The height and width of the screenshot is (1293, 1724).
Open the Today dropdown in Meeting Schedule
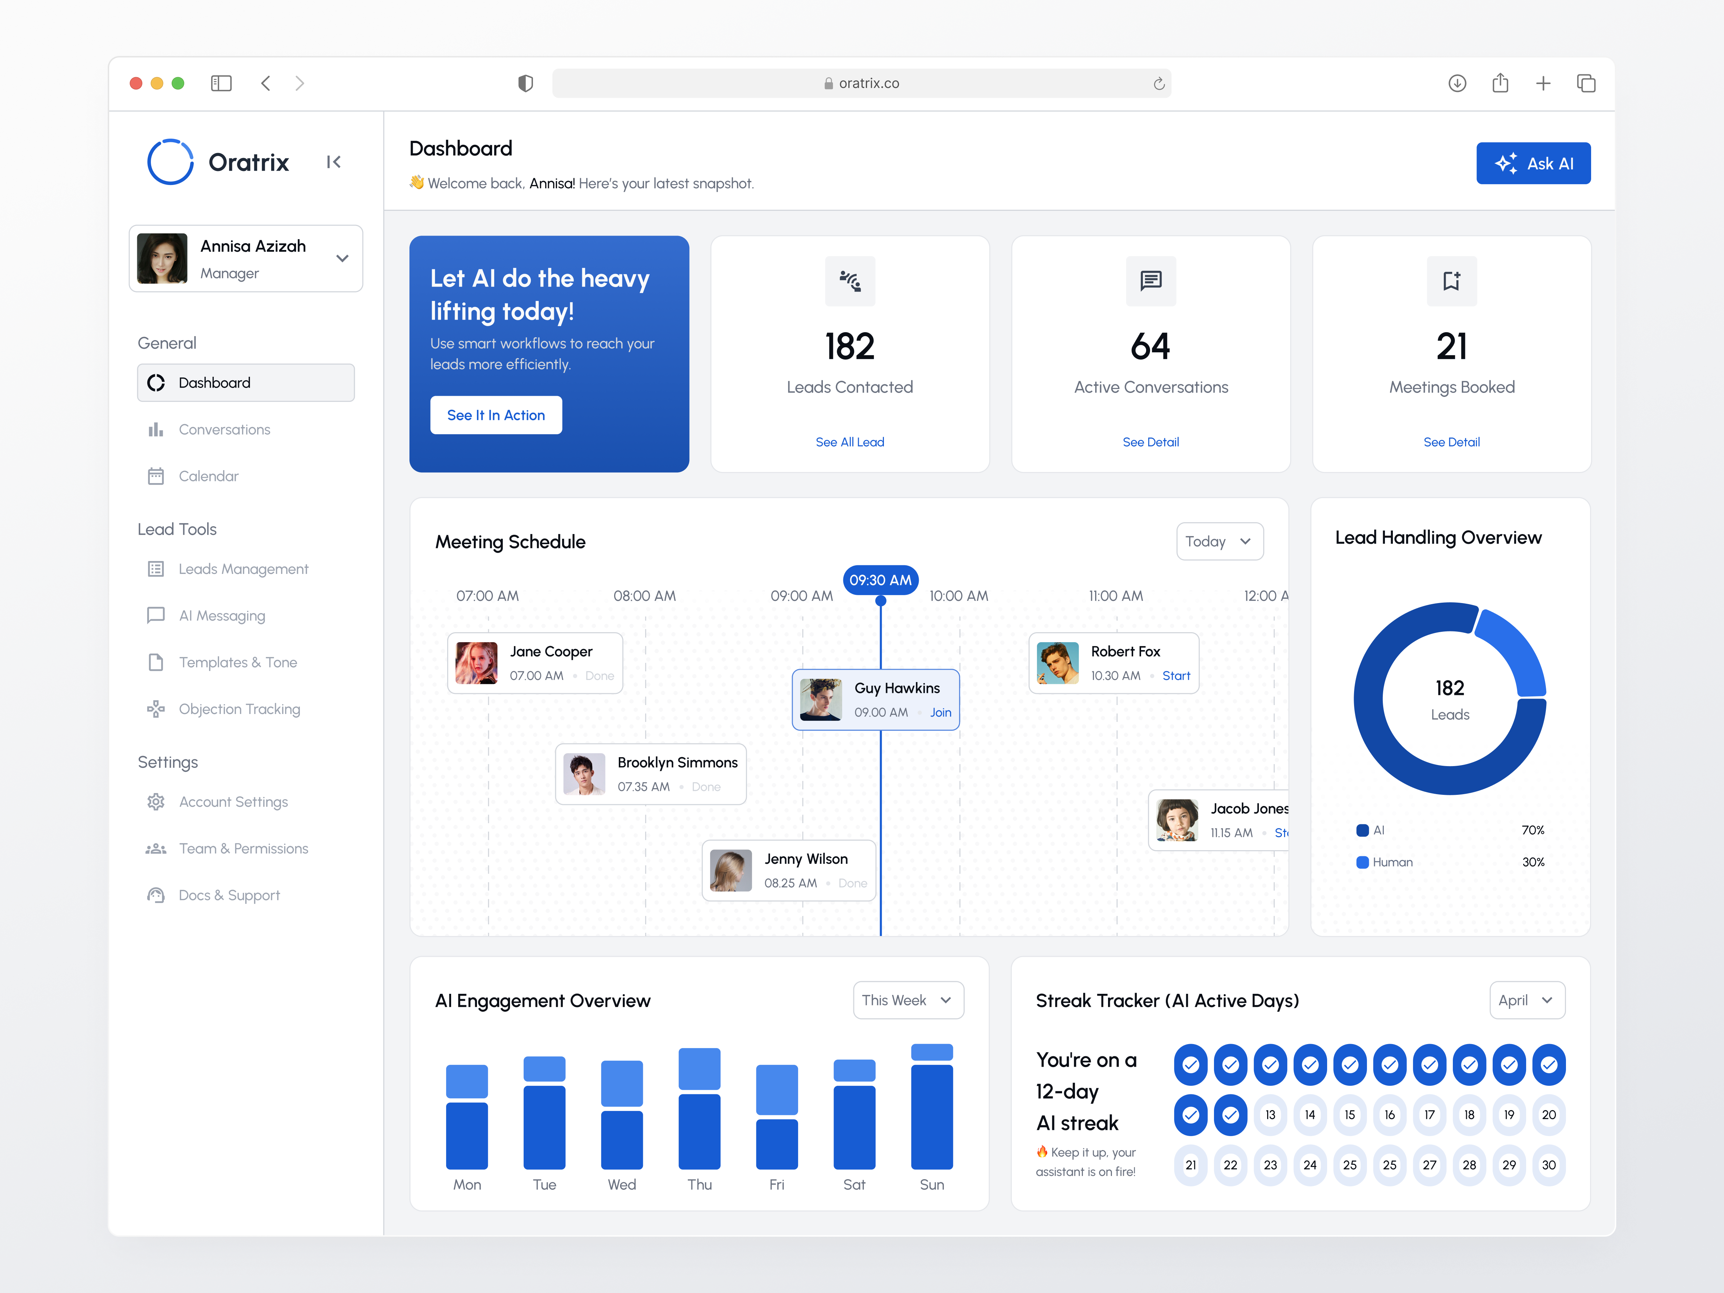point(1219,541)
